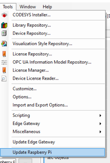Image resolution: width=110 pixels, height=163 pixels.
Task: Click the Visualization Style Repository icon
Action: pyautogui.click(x=4, y=44)
